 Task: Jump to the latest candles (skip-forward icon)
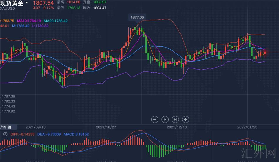[x=175, y=119]
